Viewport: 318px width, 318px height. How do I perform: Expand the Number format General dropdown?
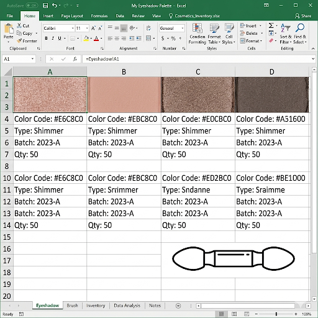(171, 29)
